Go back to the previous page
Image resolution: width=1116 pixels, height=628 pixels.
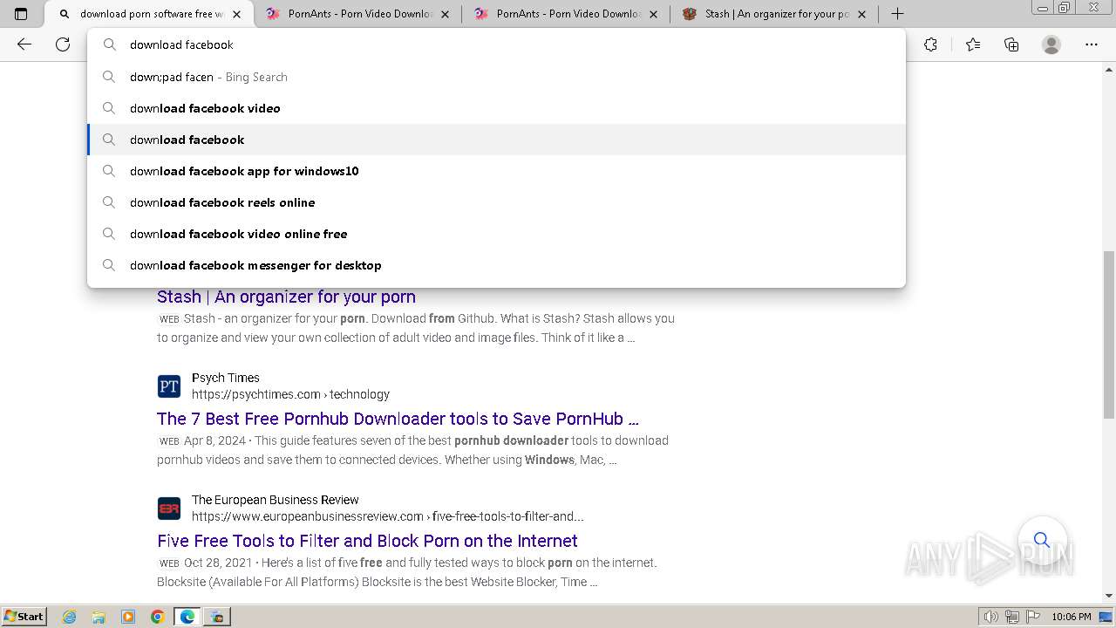[x=24, y=44]
